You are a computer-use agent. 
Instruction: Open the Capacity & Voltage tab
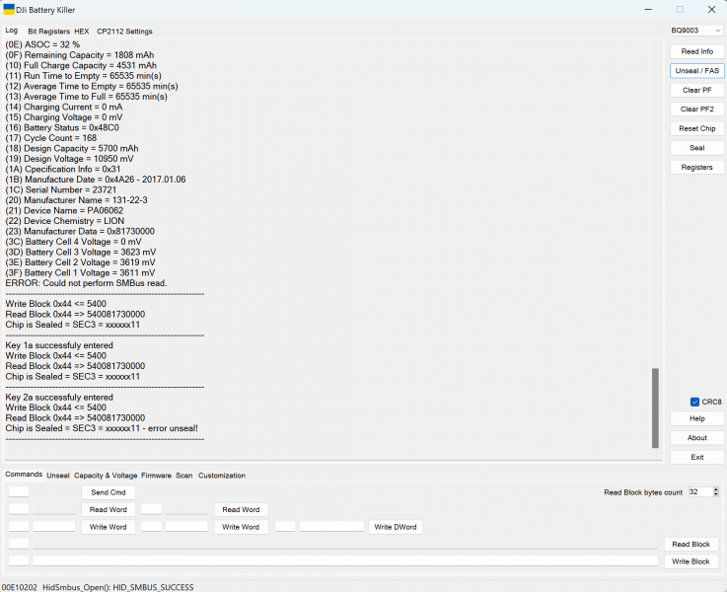(106, 476)
